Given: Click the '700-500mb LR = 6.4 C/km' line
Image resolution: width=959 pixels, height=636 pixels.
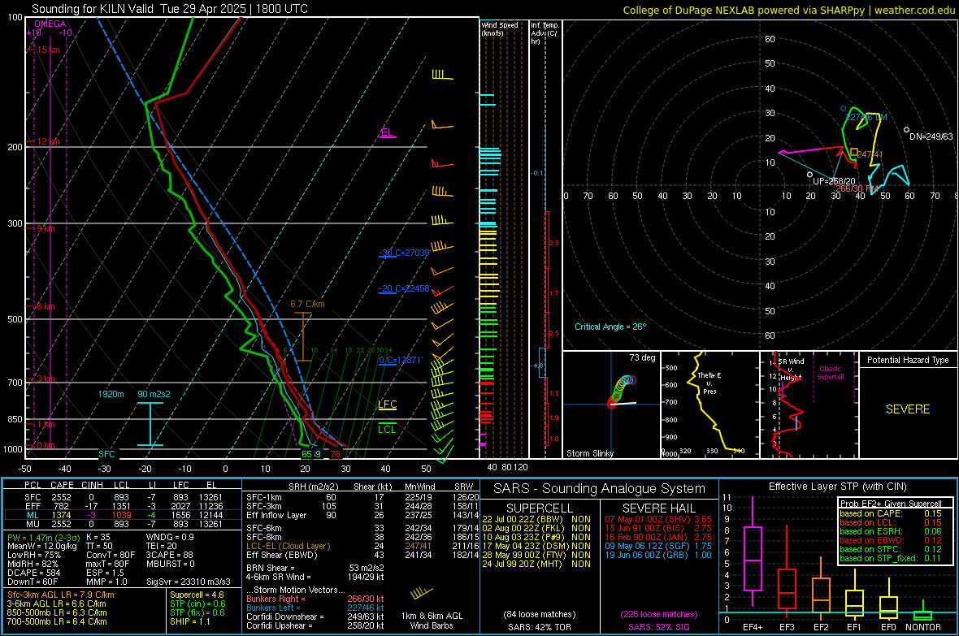Looking at the screenshot, I should coord(57,621).
